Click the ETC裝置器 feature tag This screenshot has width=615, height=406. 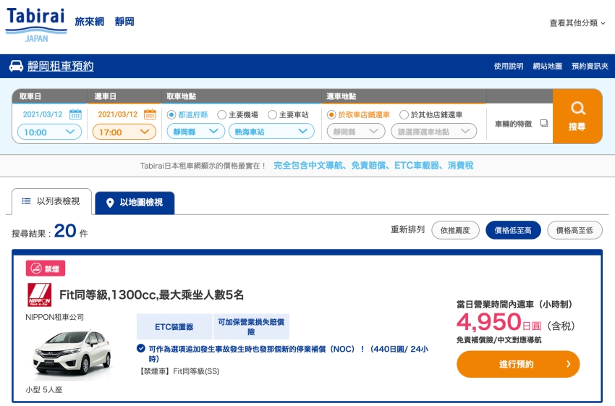174,326
